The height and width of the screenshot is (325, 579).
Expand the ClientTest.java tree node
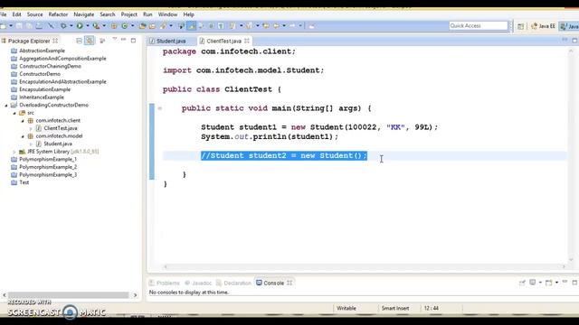point(31,128)
